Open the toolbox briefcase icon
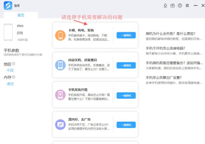The height and width of the screenshot is (144, 205). click(172, 5)
